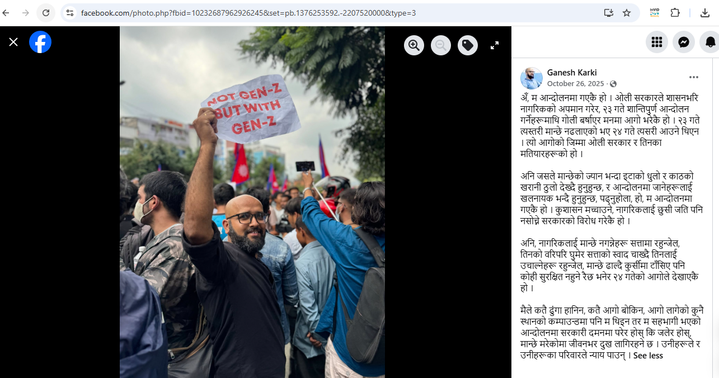
Task: Bookmark this page with the star
Action: (627, 12)
